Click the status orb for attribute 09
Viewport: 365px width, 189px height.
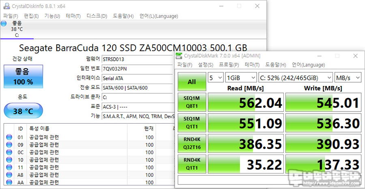pyautogui.click(x=9, y=145)
